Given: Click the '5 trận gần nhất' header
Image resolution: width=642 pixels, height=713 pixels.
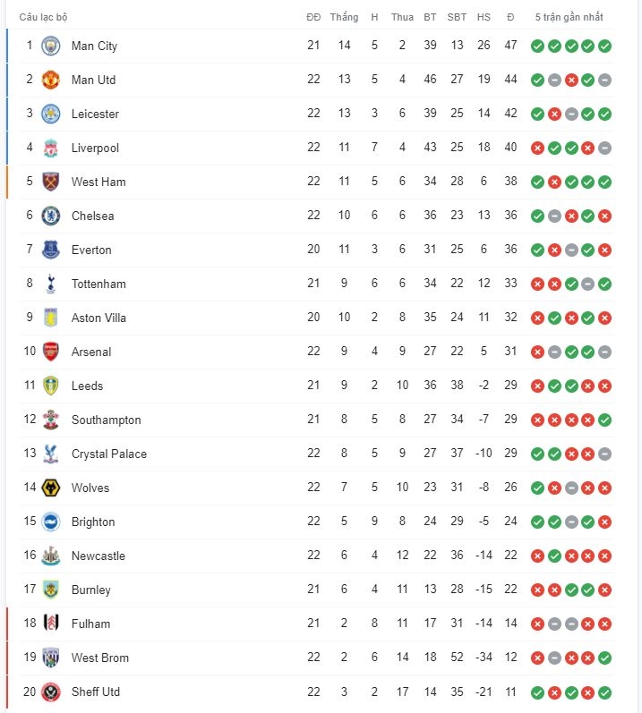Looking at the screenshot, I should 569,17.
